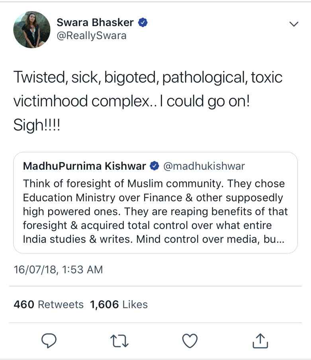The width and height of the screenshot is (311, 360).
Task: Visit the @ReallySwara handle
Action: click(x=92, y=35)
